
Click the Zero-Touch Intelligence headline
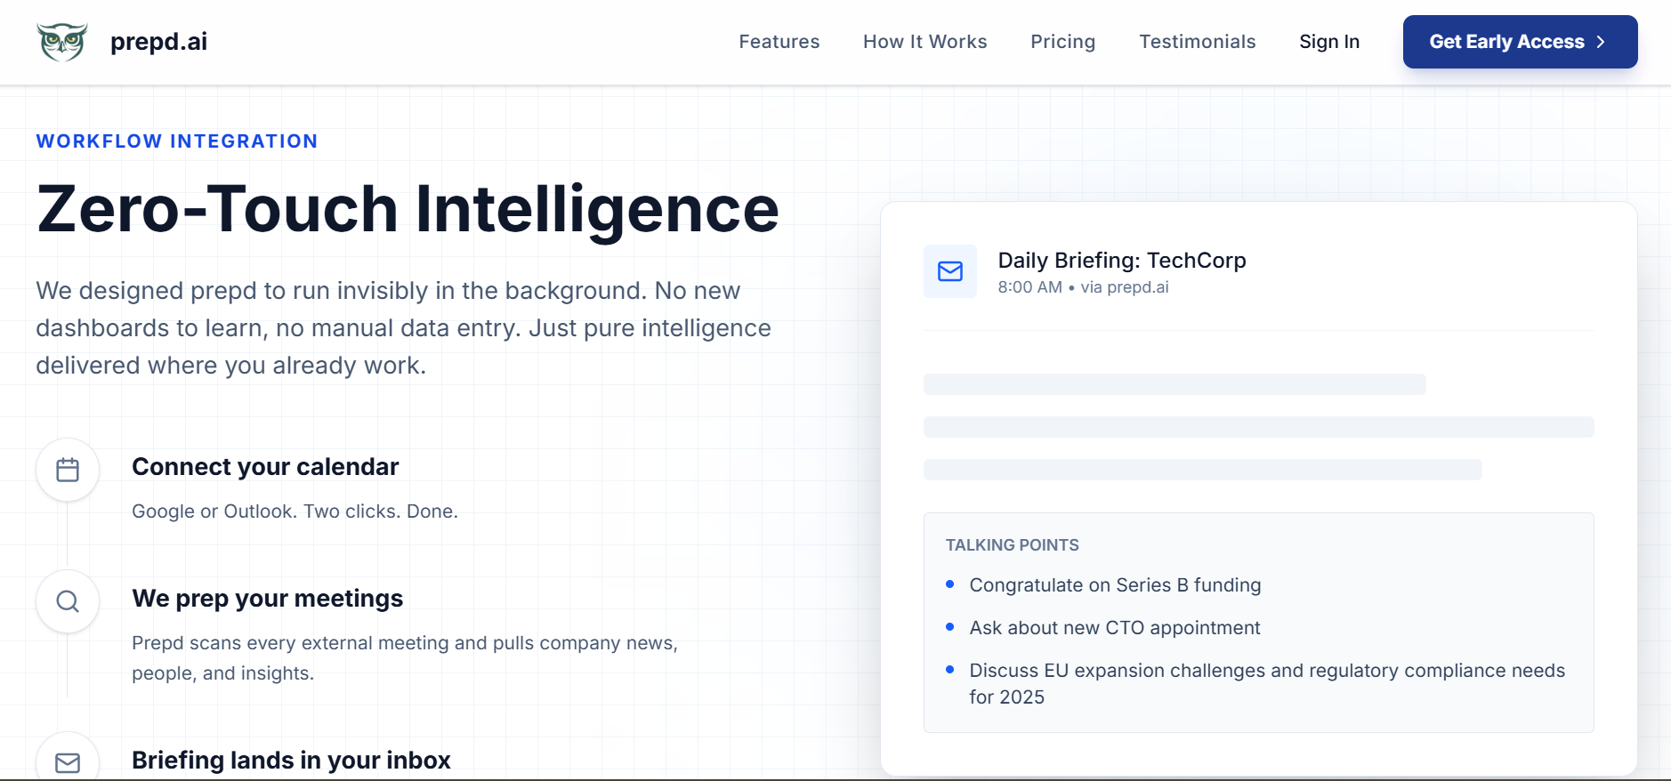[x=408, y=210]
